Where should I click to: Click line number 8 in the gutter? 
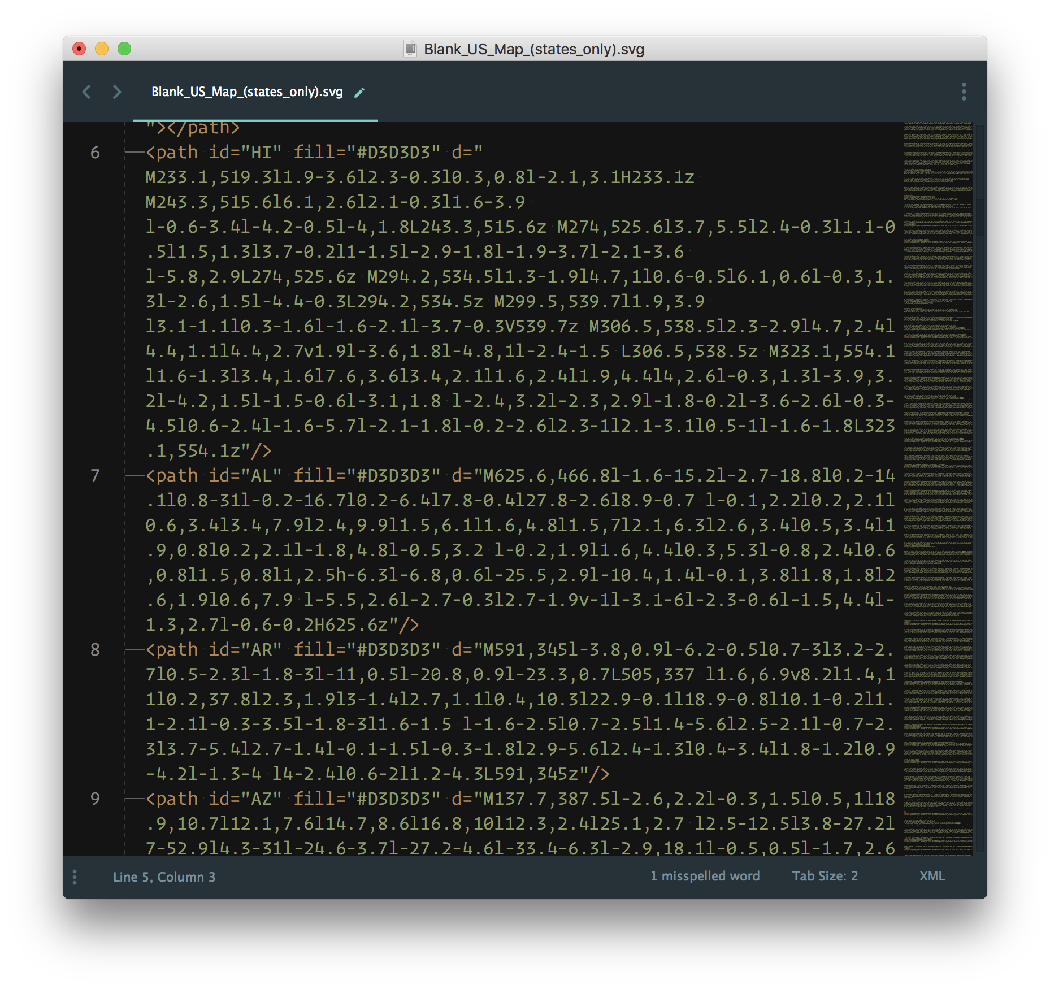[x=95, y=650]
